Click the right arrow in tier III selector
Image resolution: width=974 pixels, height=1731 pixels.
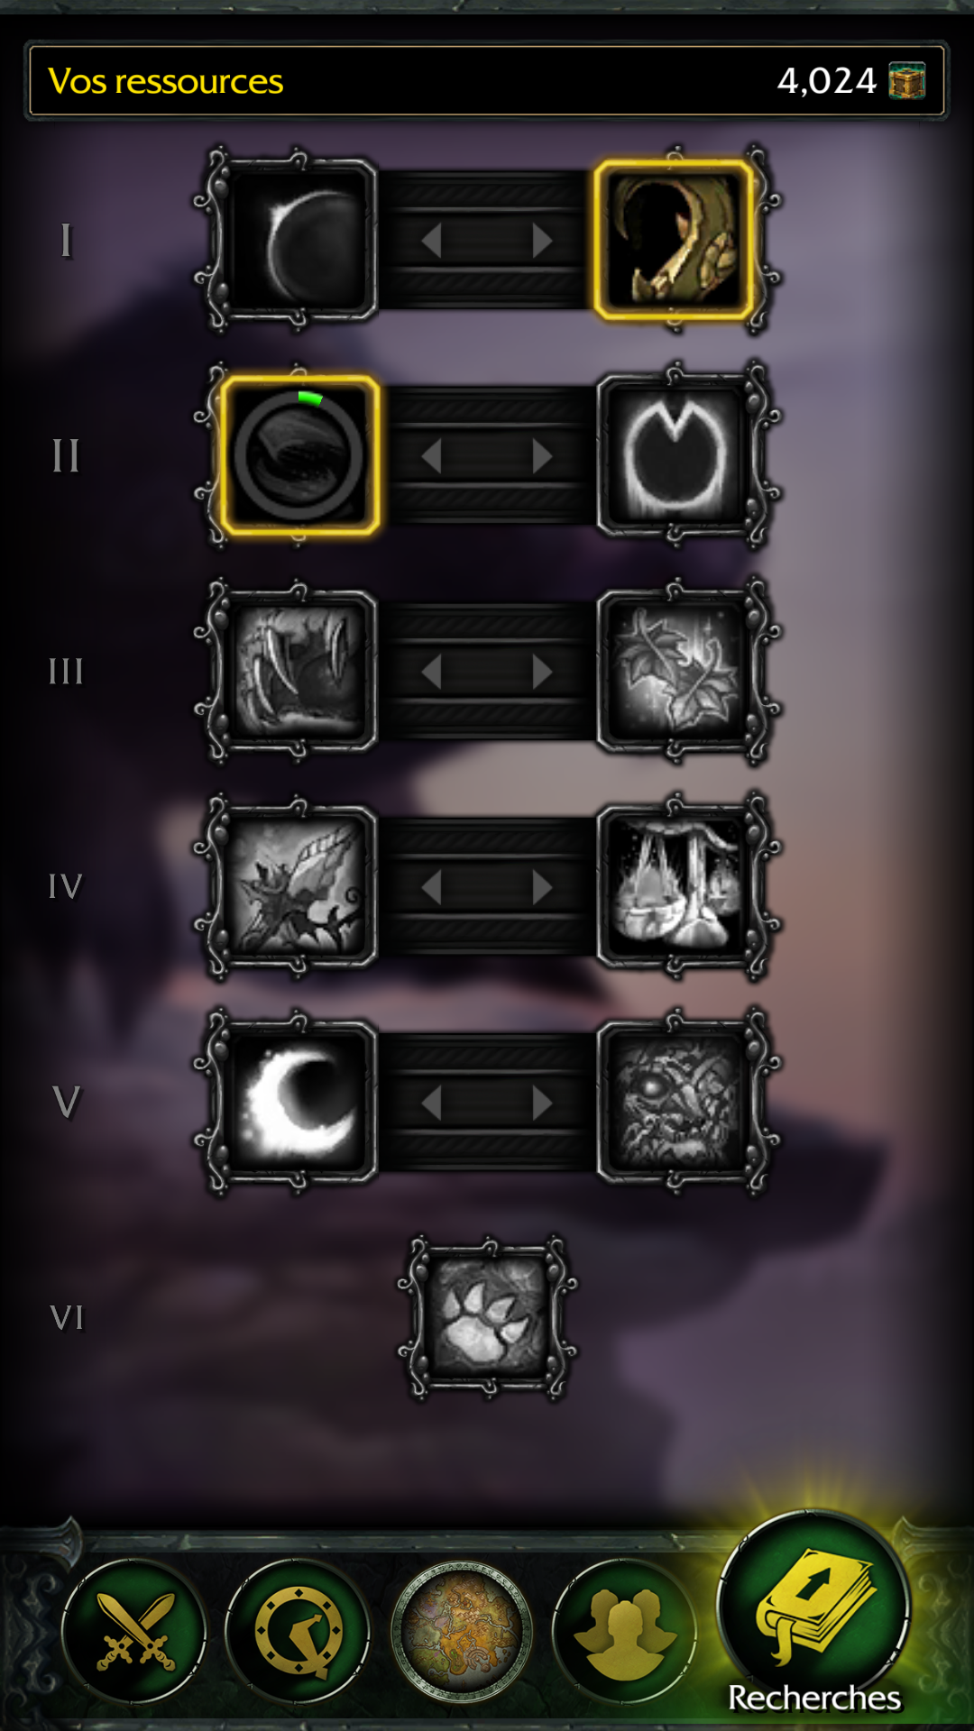(541, 672)
